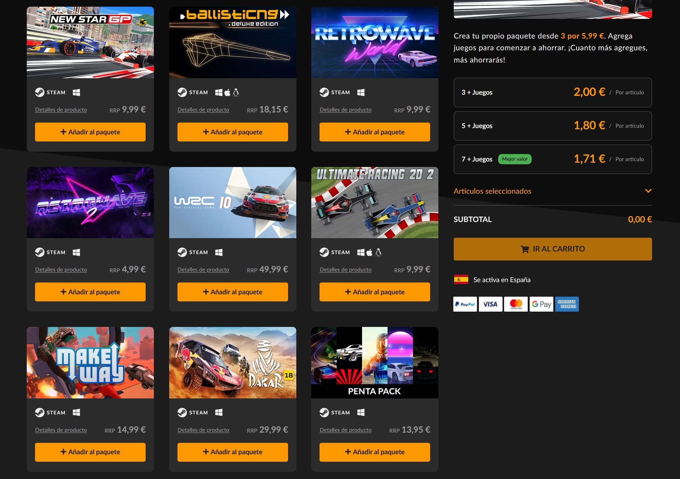Click the Dakar 18 cover image
This screenshot has width=680, height=479.
click(233, 363)
